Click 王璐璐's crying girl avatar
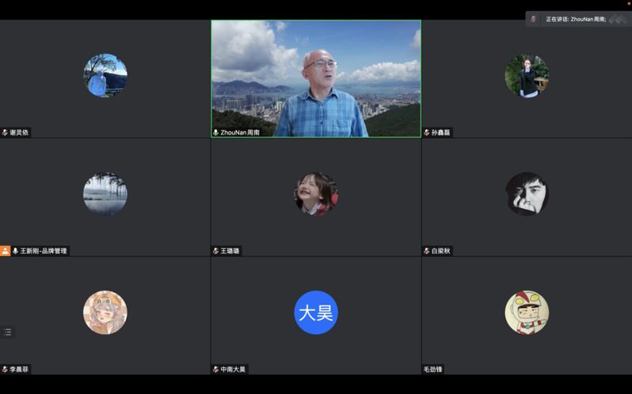The height and width of the screenshot is (394, 632). click(315, 194)
